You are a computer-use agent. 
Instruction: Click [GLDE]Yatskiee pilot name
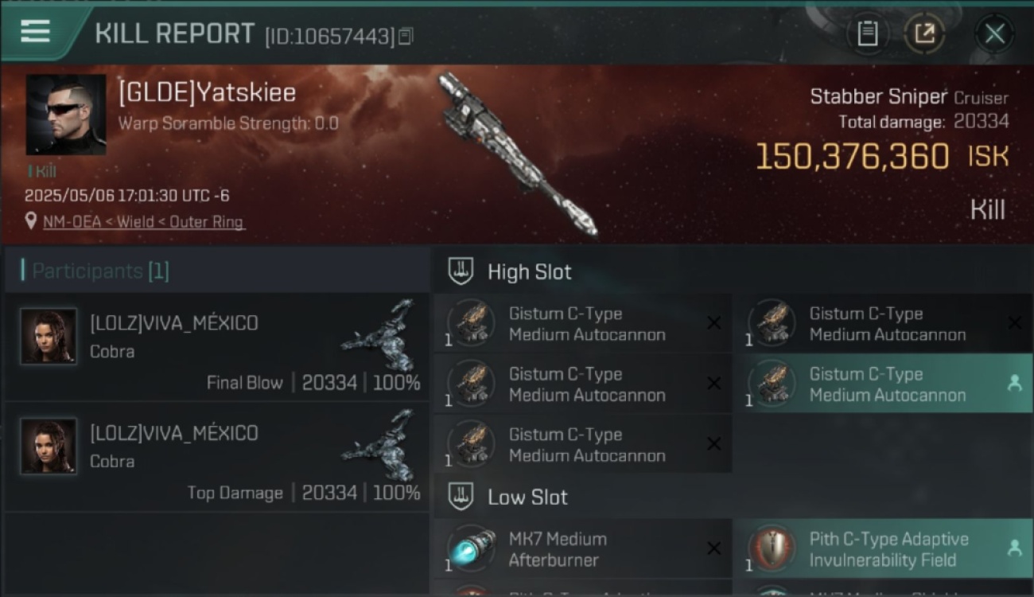(207, 92)
